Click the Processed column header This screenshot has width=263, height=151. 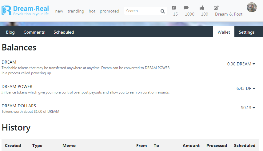217,146
